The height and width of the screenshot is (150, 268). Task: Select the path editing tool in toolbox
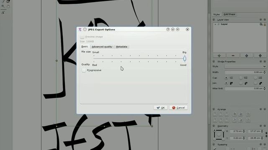(3, 12)
